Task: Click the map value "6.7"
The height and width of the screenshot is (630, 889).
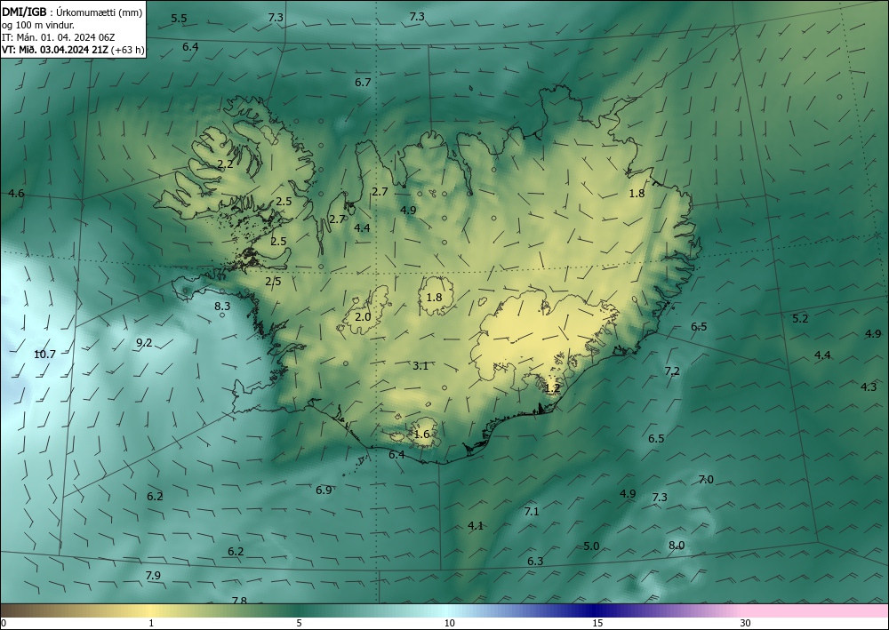Action: click(363, 82)
